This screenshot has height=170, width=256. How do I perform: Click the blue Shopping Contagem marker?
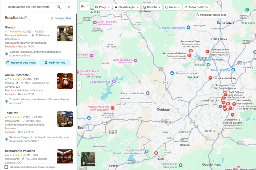coord(172,73)
